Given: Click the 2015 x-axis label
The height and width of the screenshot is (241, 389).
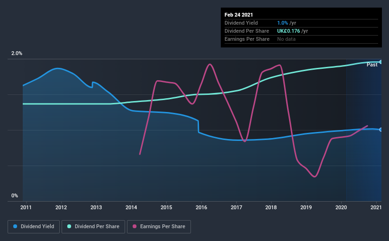Looking at the screenshot, I should [166, 207].
